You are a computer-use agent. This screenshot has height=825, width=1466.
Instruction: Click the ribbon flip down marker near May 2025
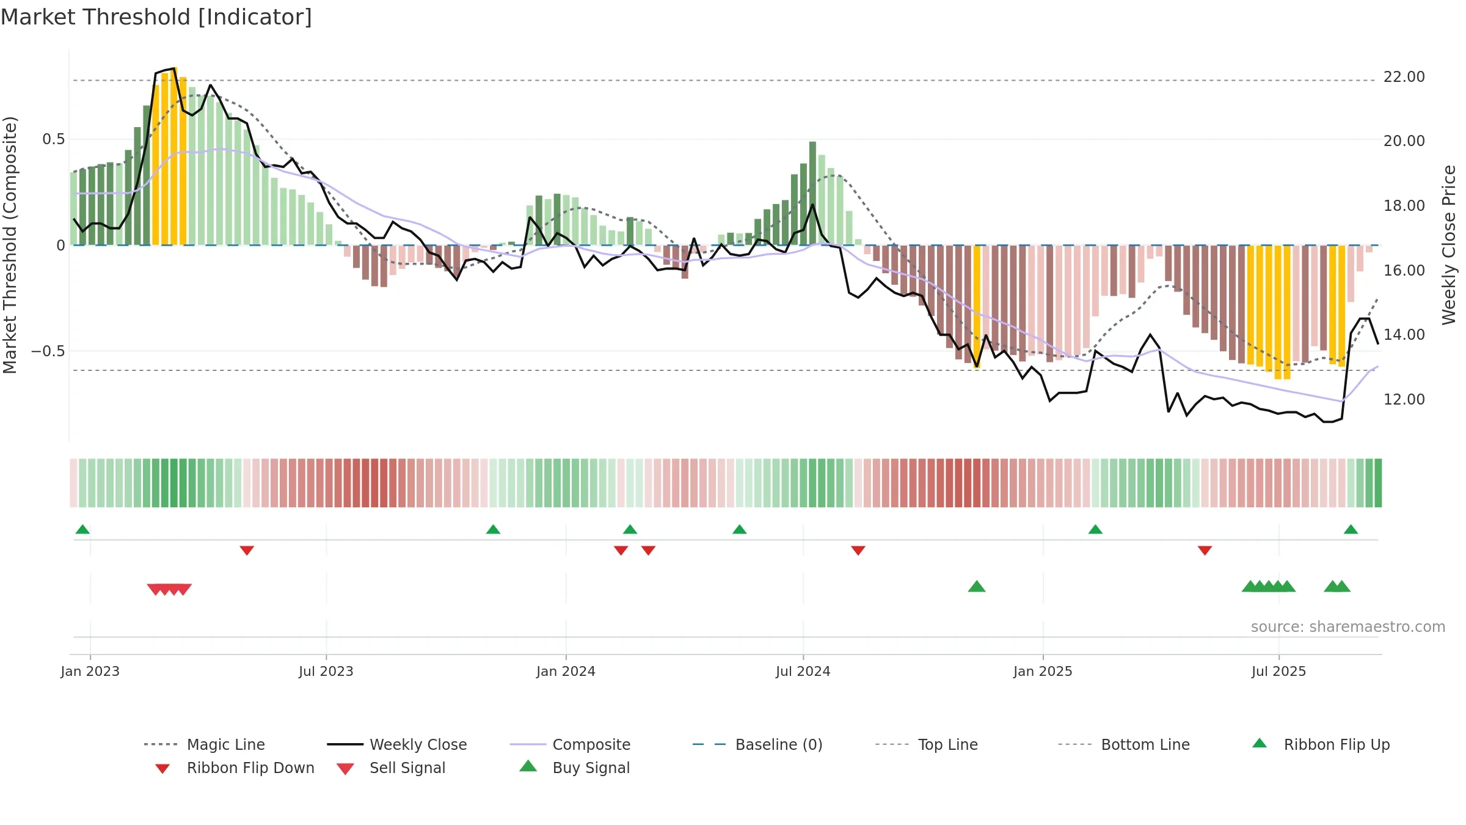coord(1205,551)
